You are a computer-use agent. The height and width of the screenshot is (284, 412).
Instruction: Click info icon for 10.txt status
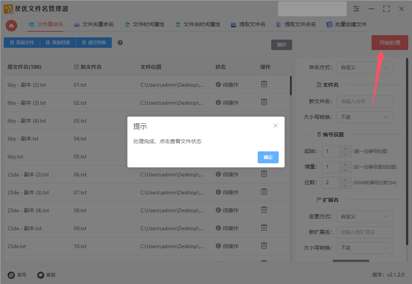(x=218, y=246)
